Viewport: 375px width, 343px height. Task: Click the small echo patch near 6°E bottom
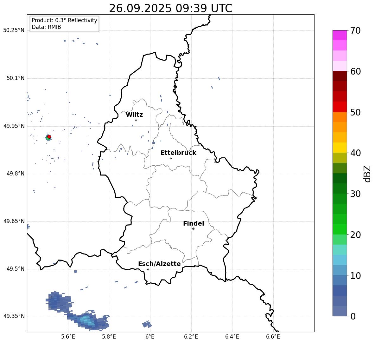point(147,324)
